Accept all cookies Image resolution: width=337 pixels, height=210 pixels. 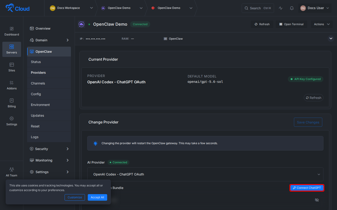tap(97, 197)
